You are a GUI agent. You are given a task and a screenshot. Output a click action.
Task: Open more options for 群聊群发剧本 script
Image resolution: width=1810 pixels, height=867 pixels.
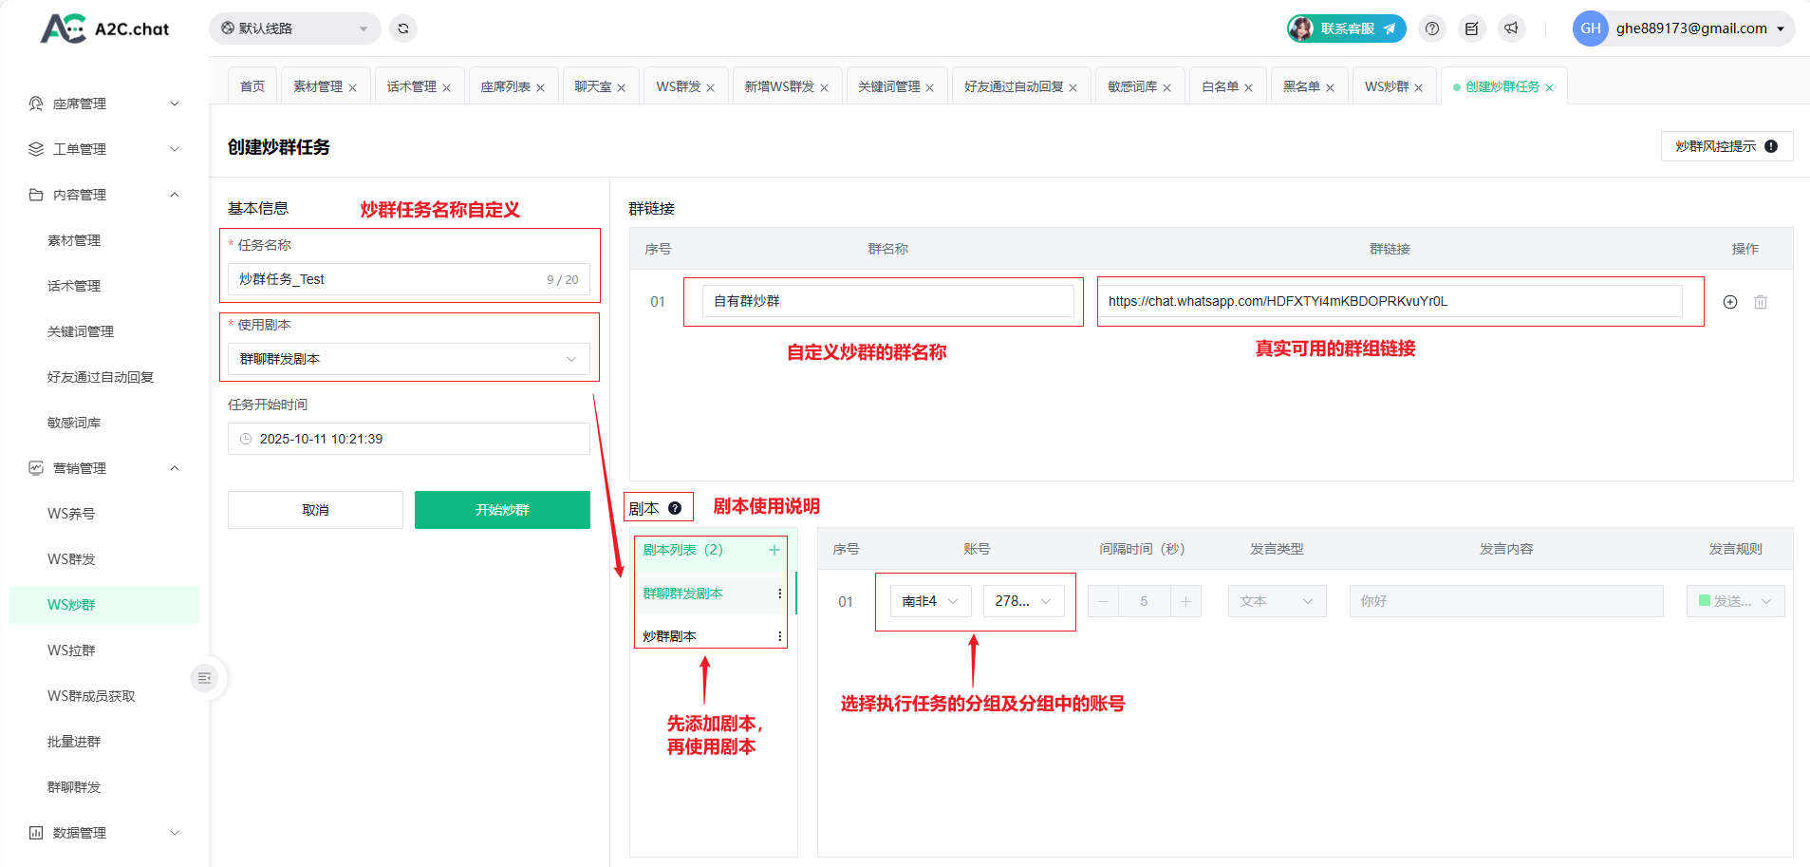pyautogui.click(x=780, y=594)
